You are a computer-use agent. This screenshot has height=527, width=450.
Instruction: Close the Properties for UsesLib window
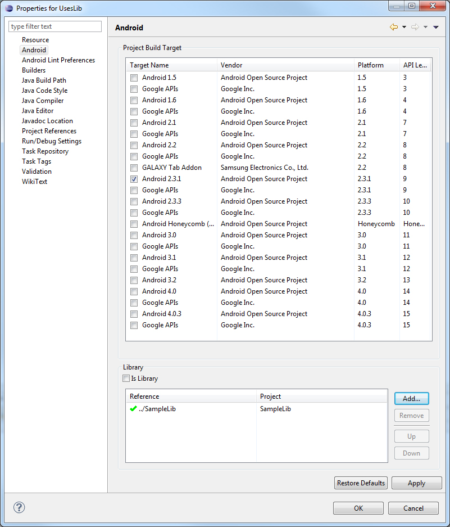(433, 6)
